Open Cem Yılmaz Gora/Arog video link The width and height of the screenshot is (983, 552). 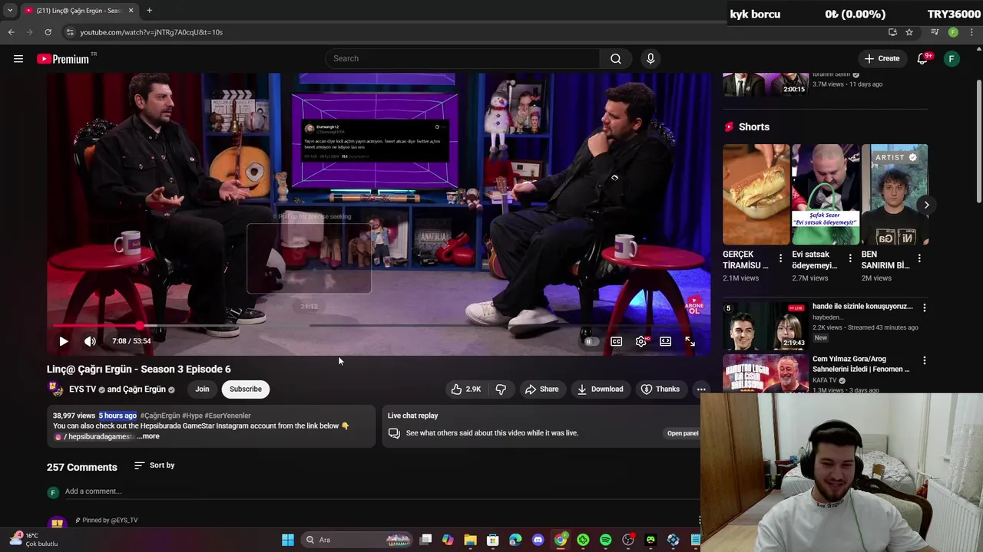click(x=860, y=363)
